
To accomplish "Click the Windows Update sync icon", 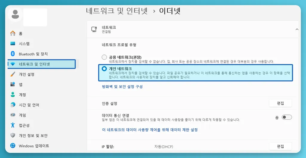I will coord(13,146).
